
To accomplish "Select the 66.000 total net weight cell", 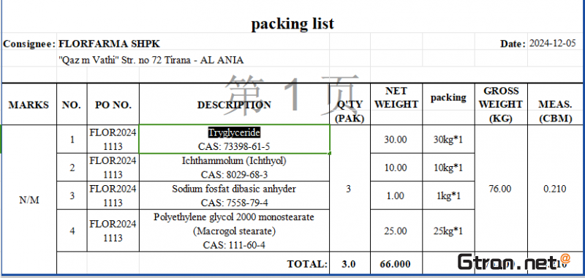I will (x=396, y=264).
